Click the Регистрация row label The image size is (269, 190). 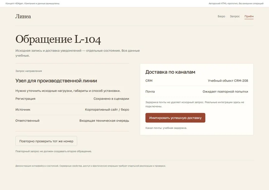tap(26, 99)
